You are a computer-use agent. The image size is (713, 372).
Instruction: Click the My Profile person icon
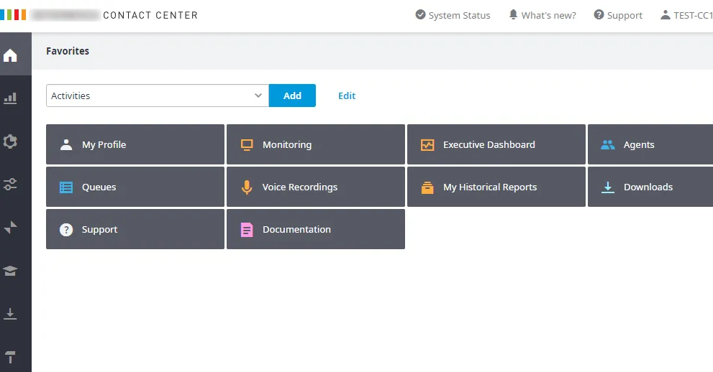[x=66, y=145]
